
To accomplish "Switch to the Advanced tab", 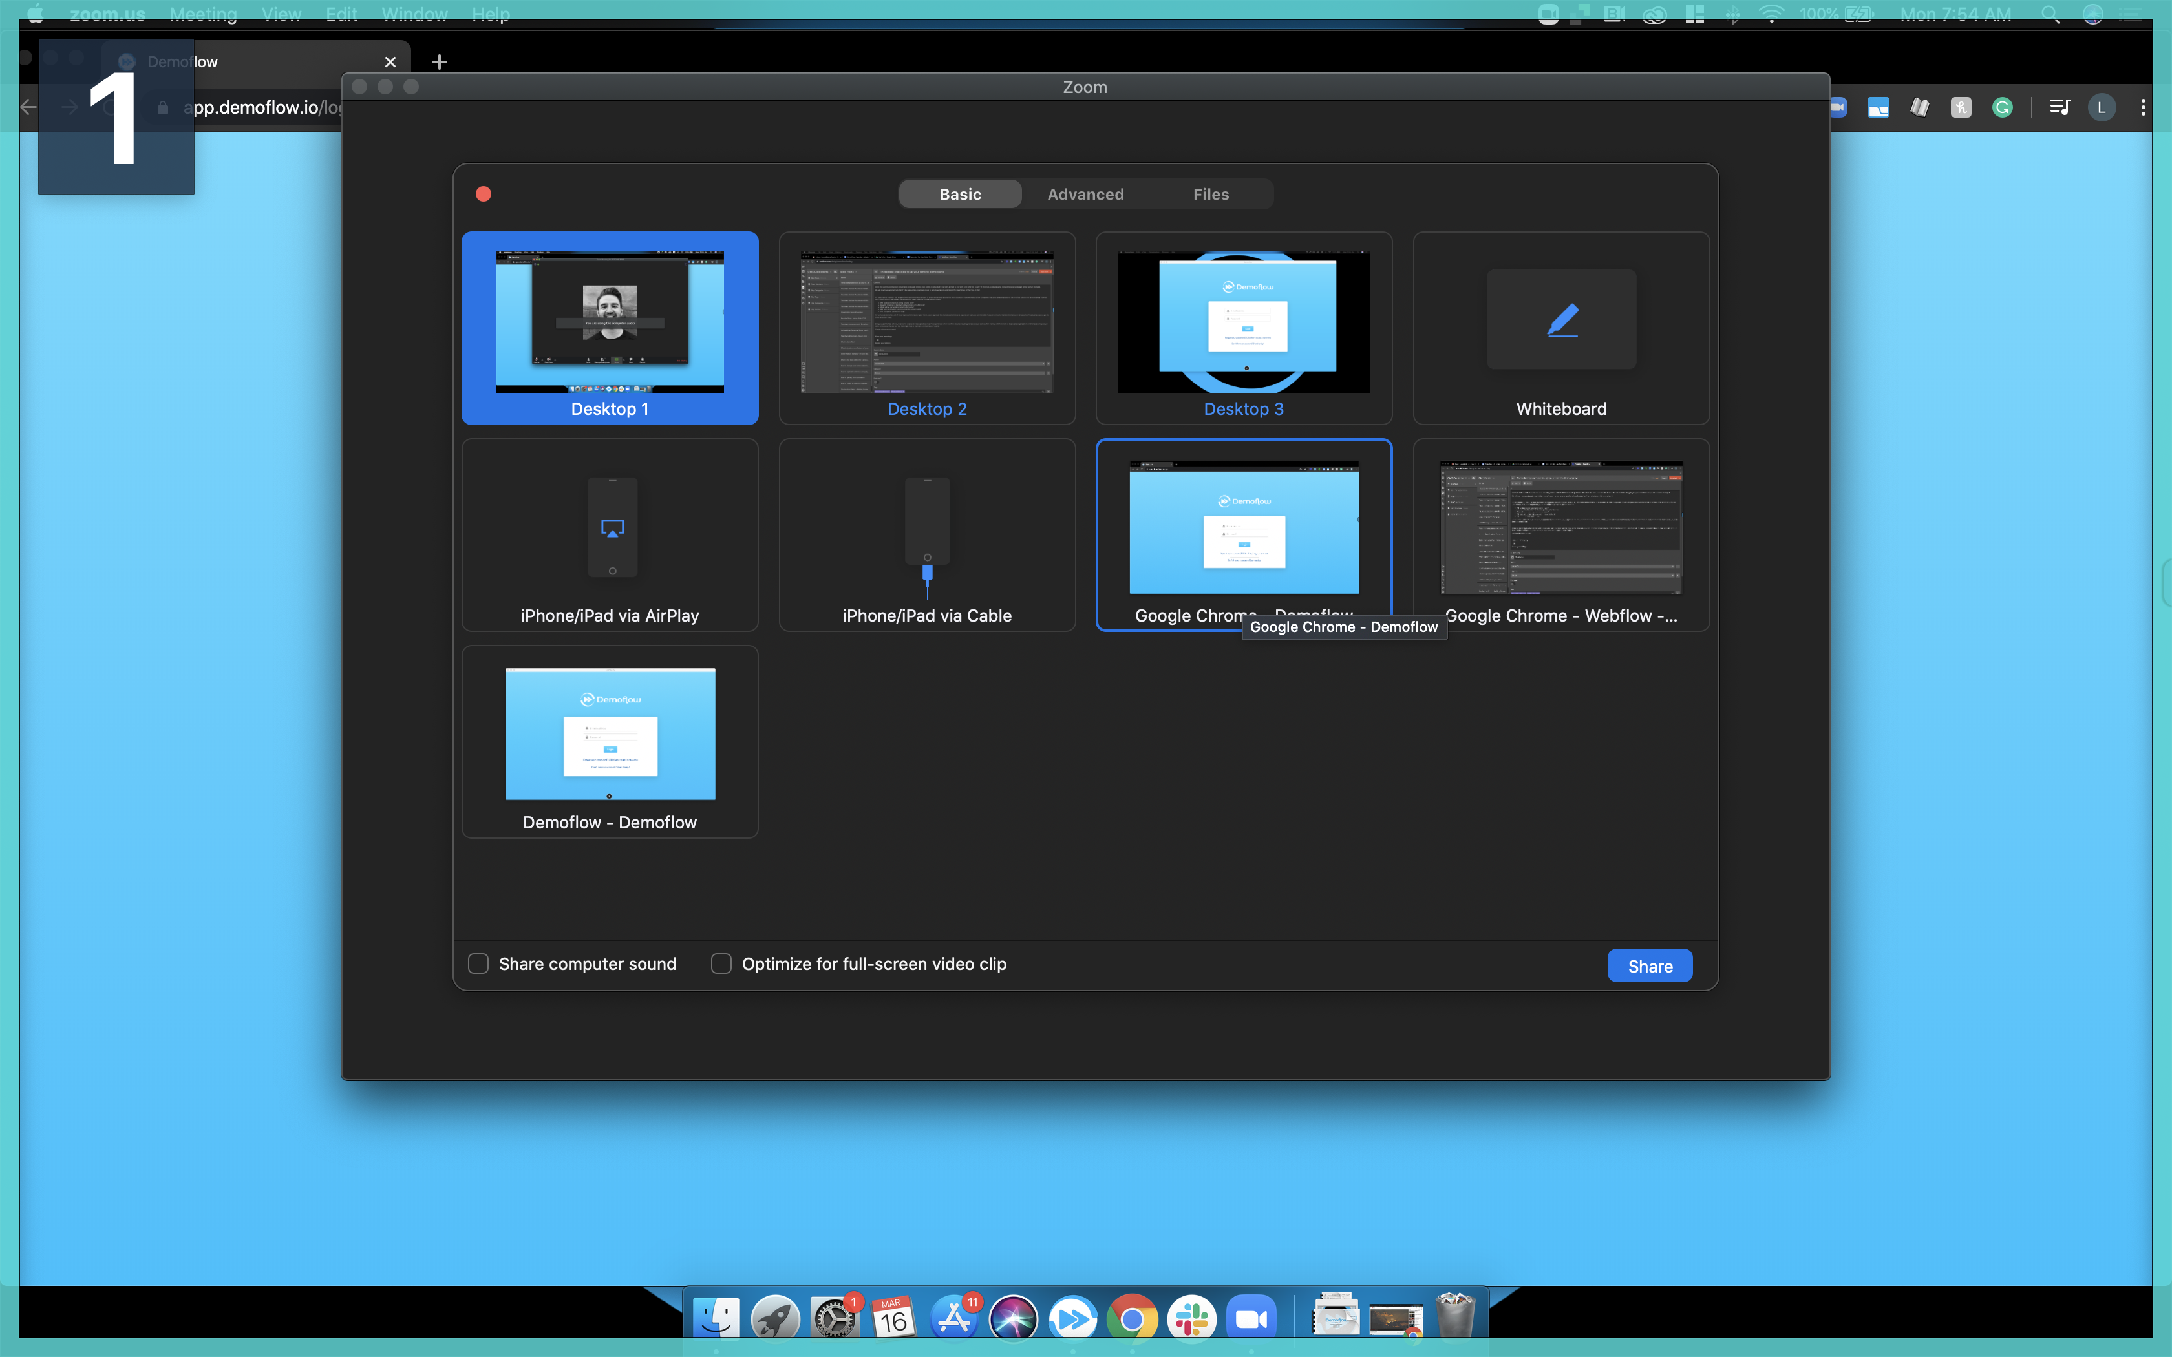I will (x=1085, y=194).
